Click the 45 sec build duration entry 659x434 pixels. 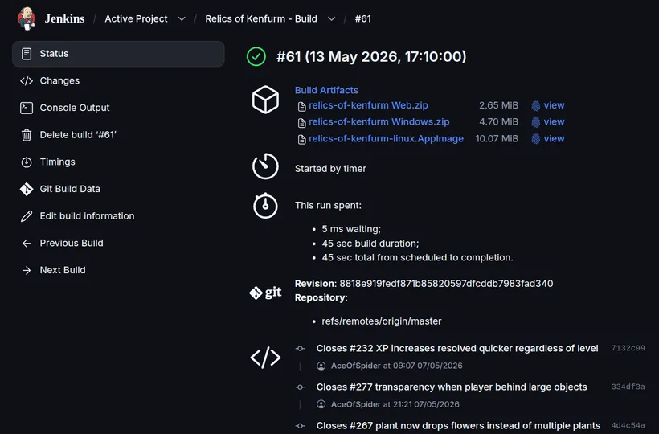coord(370,244)
